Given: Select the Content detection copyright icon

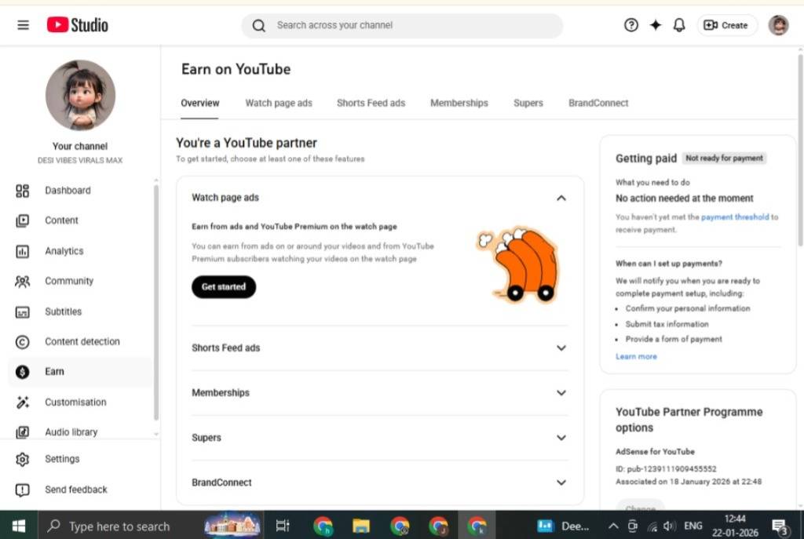Looking at the screenshot, I should pos(23,341).
